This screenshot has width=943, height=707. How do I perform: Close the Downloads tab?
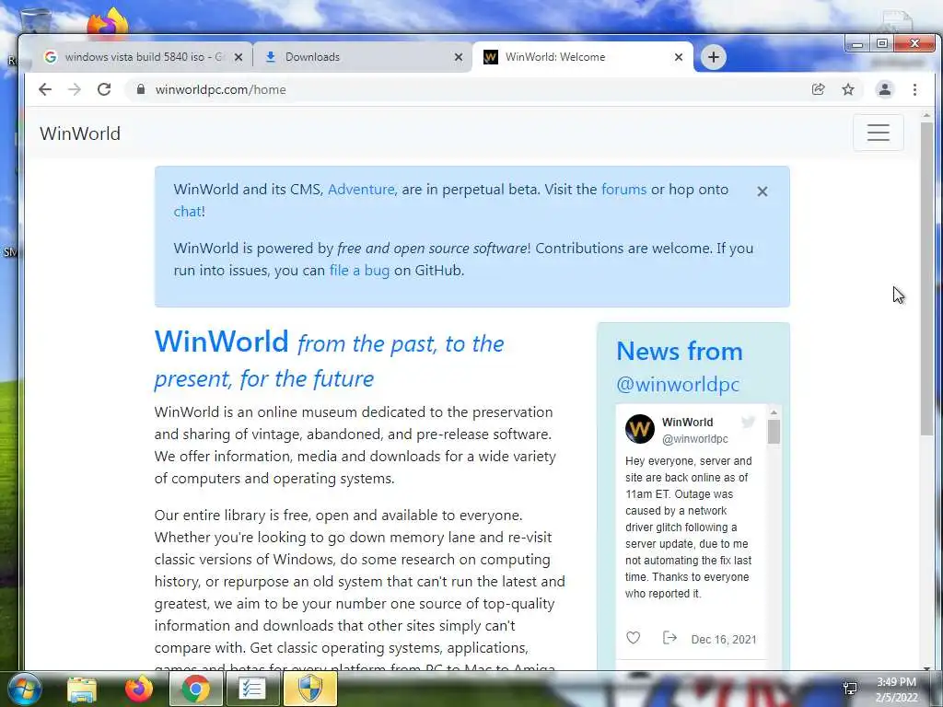[x=459, y=57]
